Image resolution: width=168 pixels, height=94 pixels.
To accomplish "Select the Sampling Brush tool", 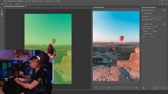I will pos(2,9).
